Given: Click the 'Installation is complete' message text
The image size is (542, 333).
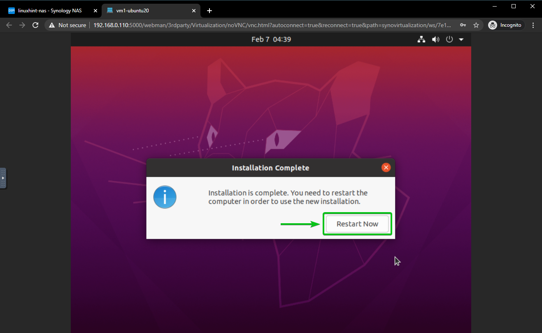Looking at the screenshot, I should pyautogui.click(x=288, y=197).
